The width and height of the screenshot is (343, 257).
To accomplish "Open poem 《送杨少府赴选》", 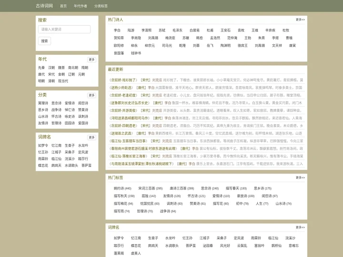I will pyautogui.click(x=121, y=88).
